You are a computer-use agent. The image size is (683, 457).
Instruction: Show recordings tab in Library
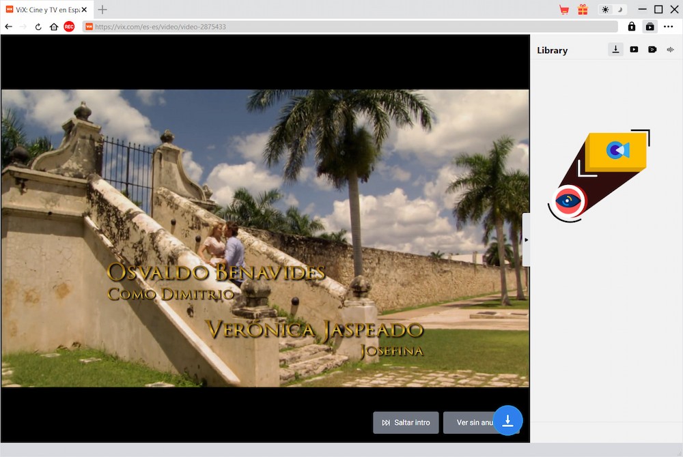pyautogui.click(x=652, y=50)
